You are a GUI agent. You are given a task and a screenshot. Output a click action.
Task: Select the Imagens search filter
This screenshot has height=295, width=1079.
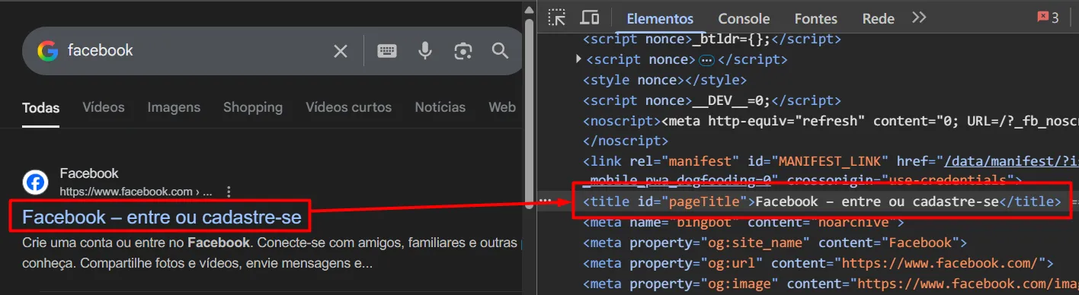174,107
